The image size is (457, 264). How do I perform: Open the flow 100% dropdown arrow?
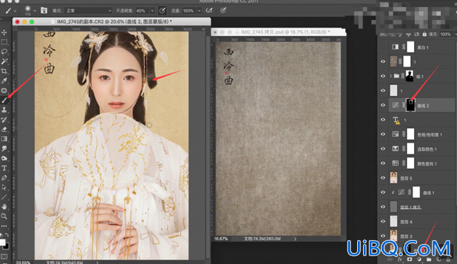pyautogui.click(x=199, y=11)
